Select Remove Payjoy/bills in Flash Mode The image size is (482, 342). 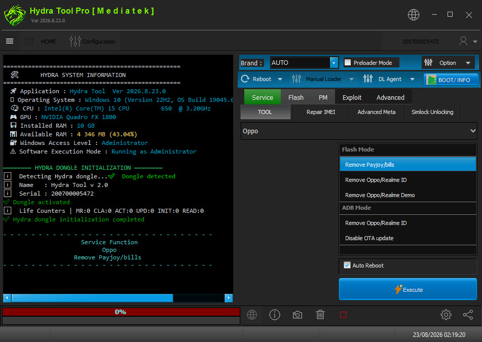point(407,165)
